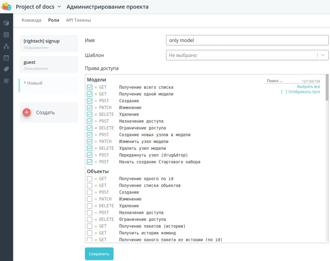Enable Объекты GET Получение списка объектов
This screenshot has height=261, width=330.
point(90,186)
